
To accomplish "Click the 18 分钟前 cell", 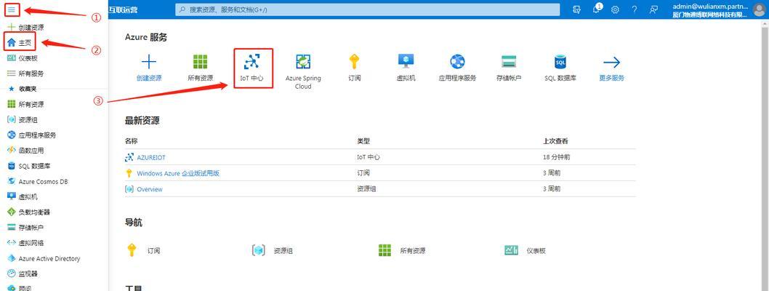I will point(557,158).
